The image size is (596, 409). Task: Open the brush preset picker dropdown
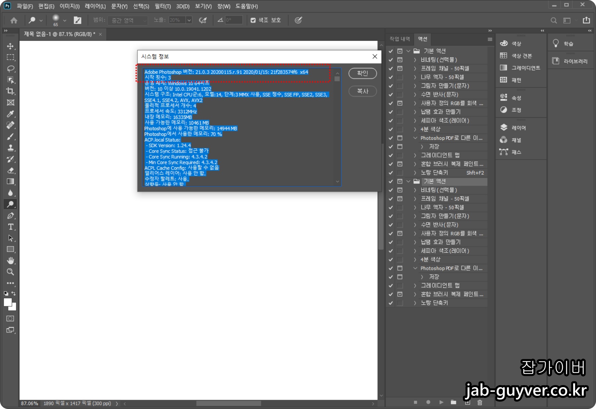pos(65,20)
